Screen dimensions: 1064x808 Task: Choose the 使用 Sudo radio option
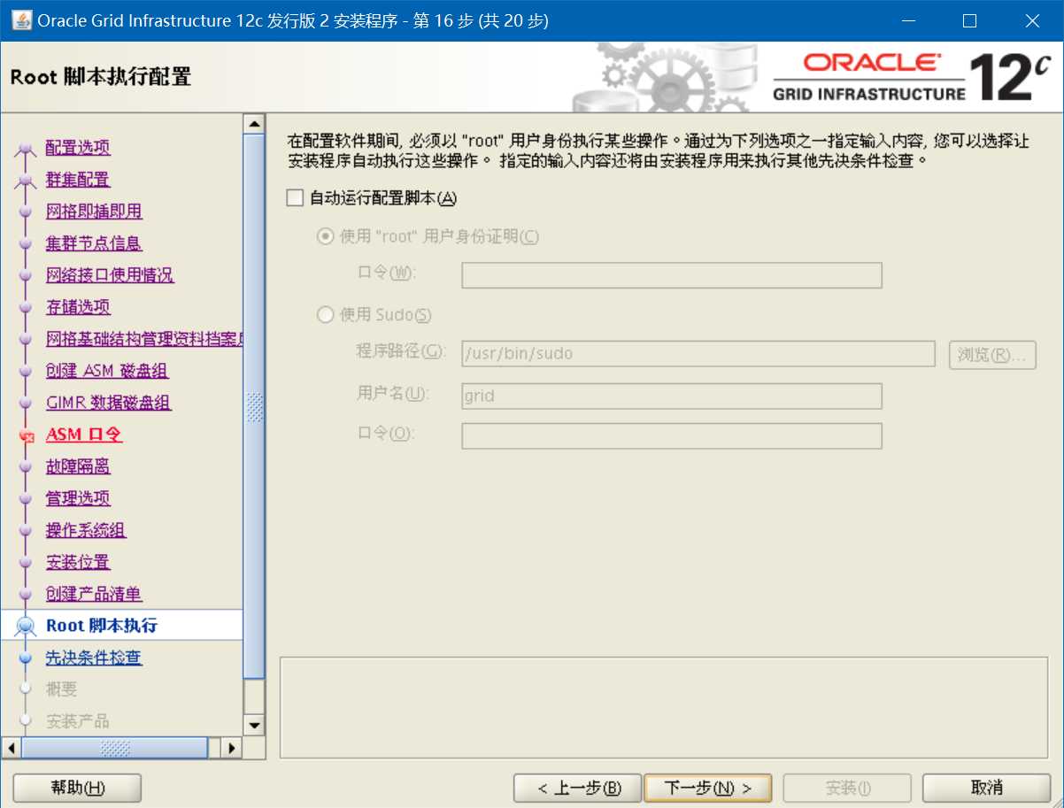coord(326,314)
